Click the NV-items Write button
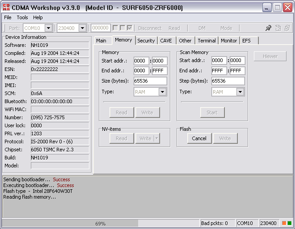 (x=145, y=138)
